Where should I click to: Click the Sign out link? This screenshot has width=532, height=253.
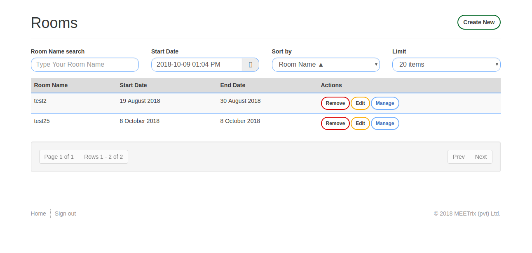click(x=65, y=214)
